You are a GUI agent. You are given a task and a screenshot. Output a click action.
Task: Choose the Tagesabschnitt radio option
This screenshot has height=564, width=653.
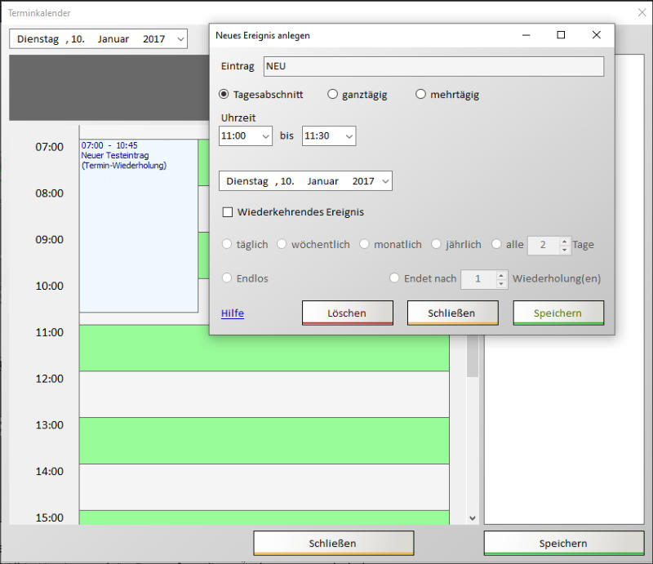click(224, 95)
